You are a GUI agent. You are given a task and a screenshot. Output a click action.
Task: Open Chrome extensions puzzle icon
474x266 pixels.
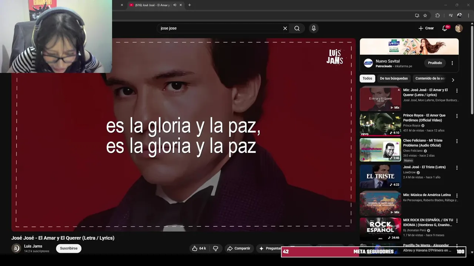437,16
